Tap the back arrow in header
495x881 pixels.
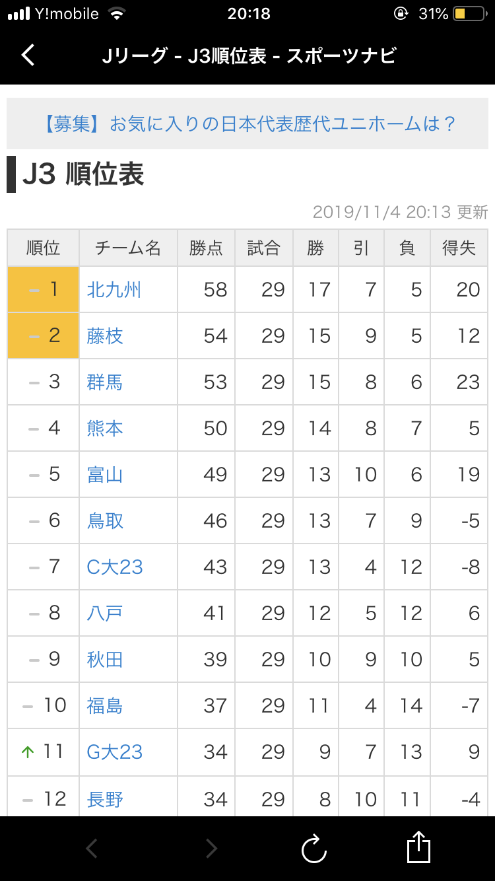tap(28, 55)
